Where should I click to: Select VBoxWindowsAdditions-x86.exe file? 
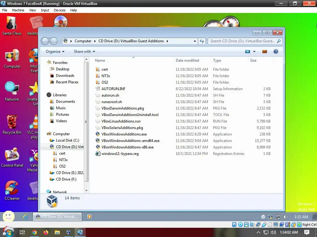tap(127, 147)
